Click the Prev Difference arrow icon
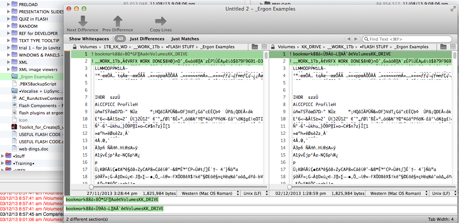459x223 pixels. tap(118, 21)
